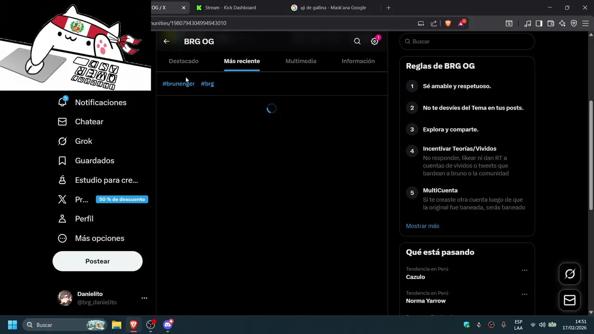
Task: Expand the rules with Mostrar más
Action: [422, 226]
